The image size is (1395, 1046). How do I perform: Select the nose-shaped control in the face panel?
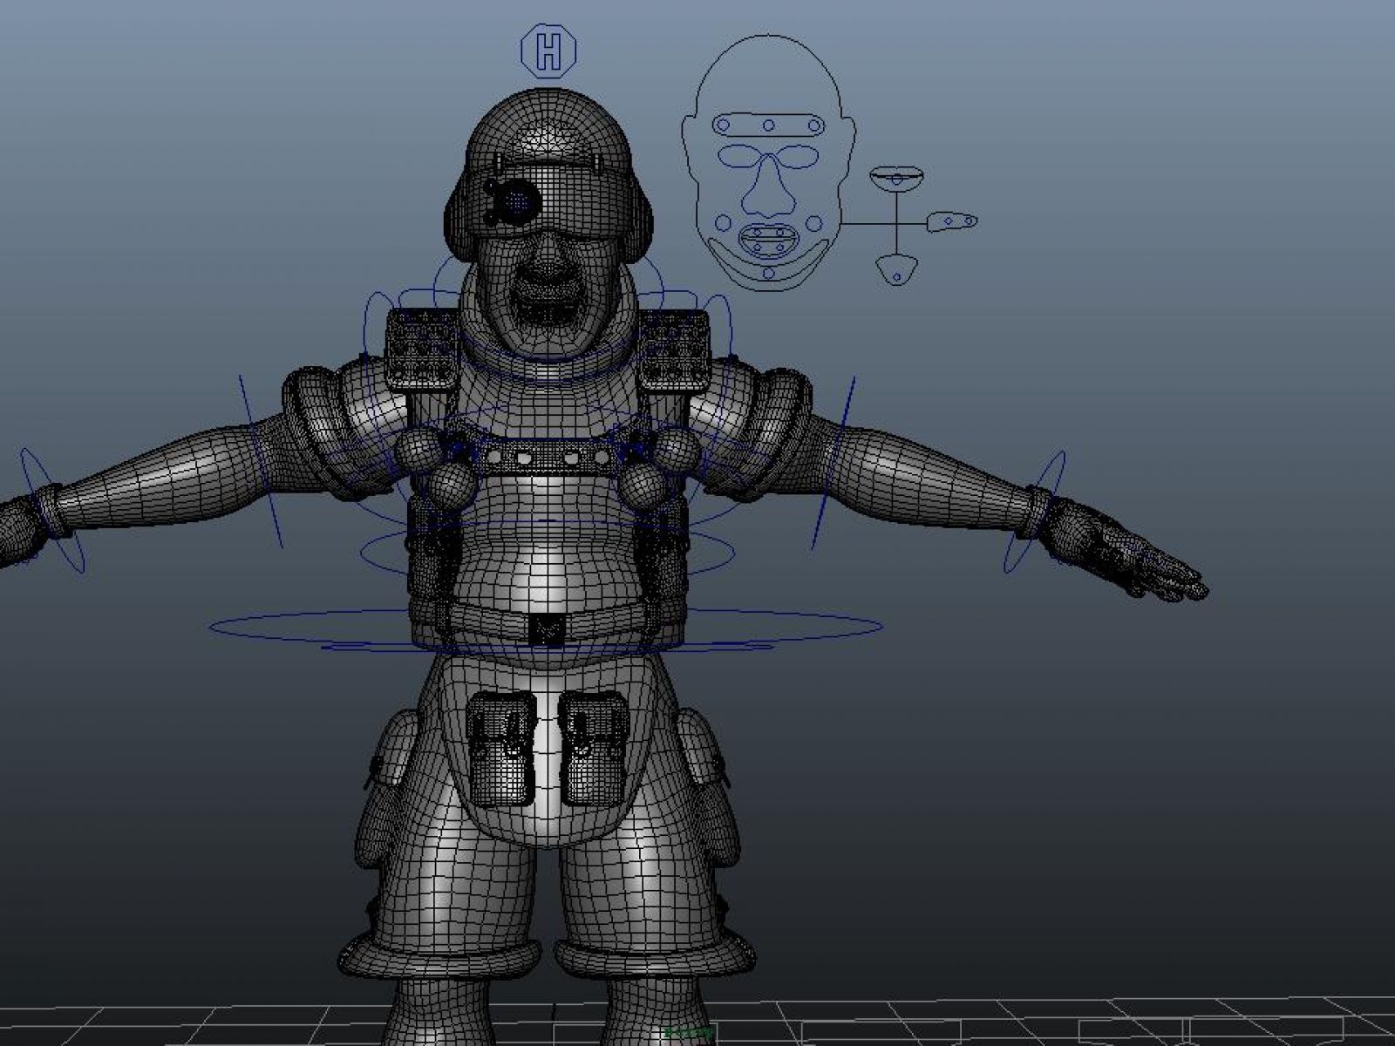pyautogui.click(x=768, y=187)
